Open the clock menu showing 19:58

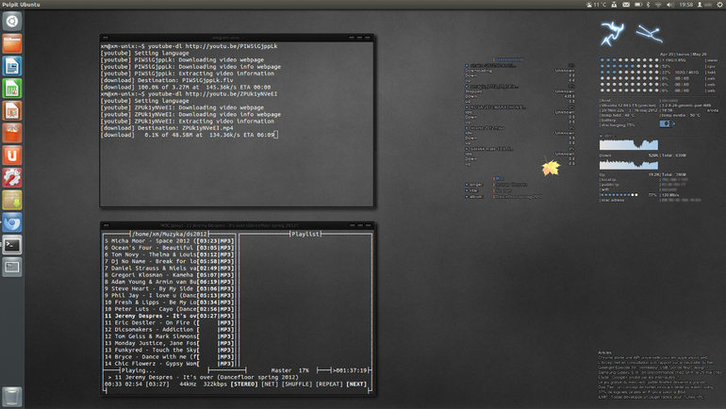(685, 5)
